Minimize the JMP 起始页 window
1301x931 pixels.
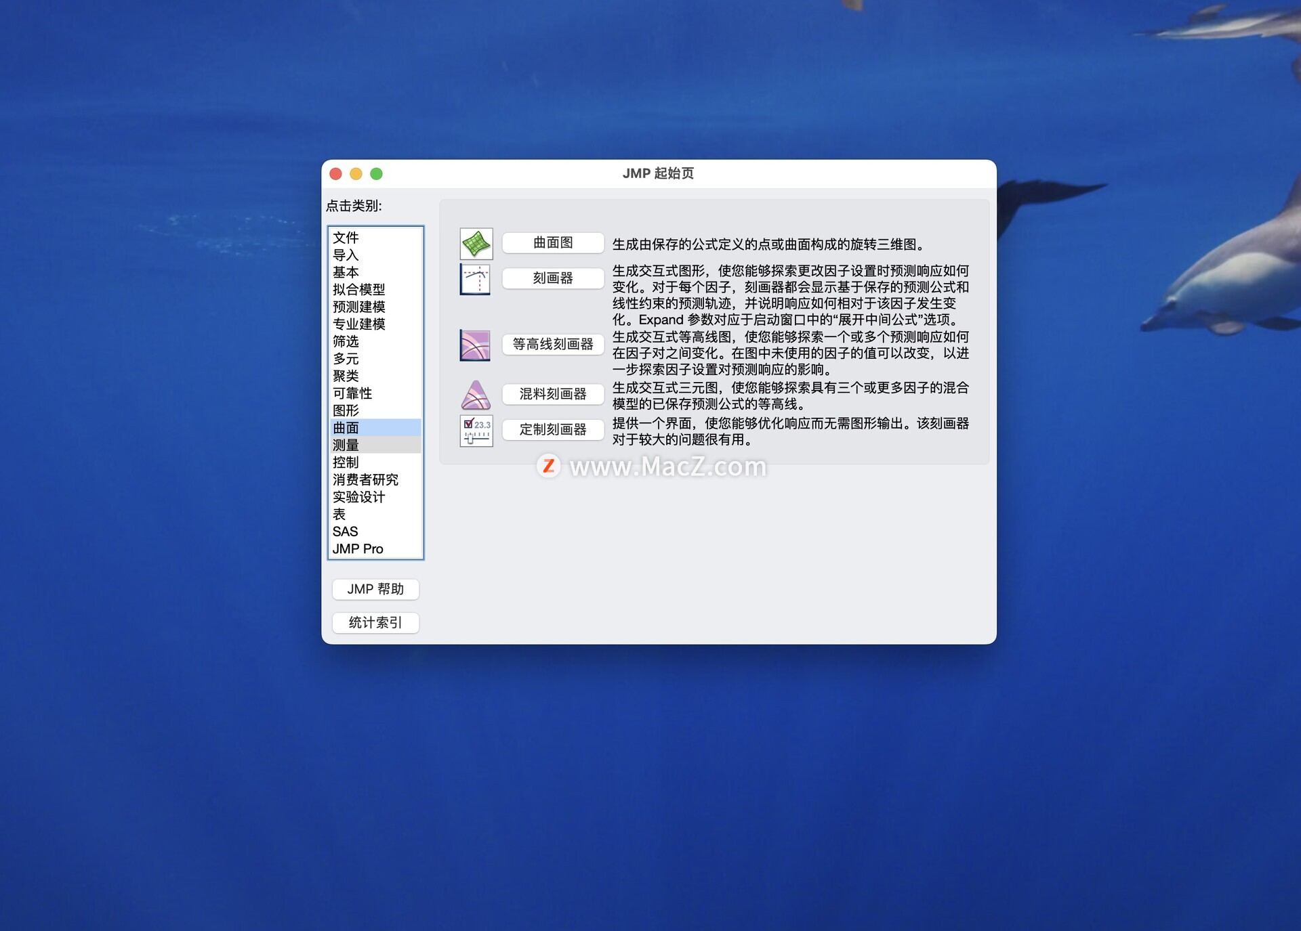coord(356,174)
